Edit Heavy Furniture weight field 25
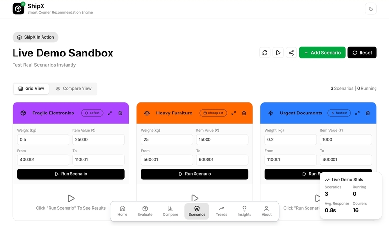 167,140
